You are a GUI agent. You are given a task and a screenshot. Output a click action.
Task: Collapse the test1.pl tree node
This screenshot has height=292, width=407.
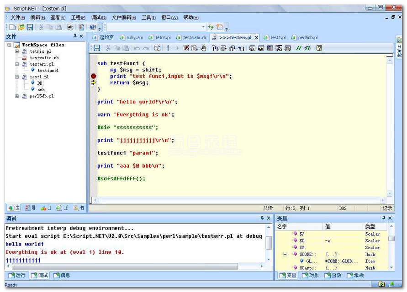tap(17, 77)
